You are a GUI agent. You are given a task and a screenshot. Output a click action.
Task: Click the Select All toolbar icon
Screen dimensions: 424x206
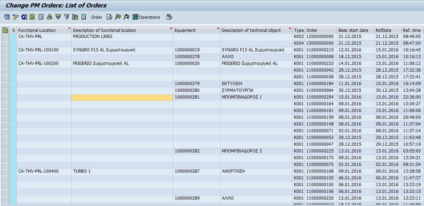[x=32, y=17]
